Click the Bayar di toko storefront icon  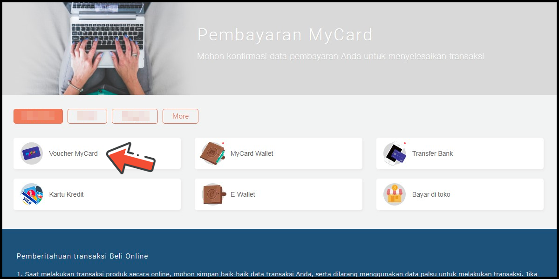[x=395, y=194]
